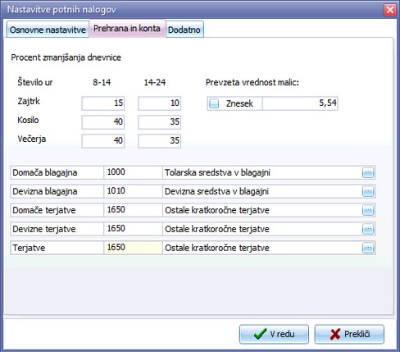Edit account code 1010 for Devizna blagajna

tap(133, 191)
